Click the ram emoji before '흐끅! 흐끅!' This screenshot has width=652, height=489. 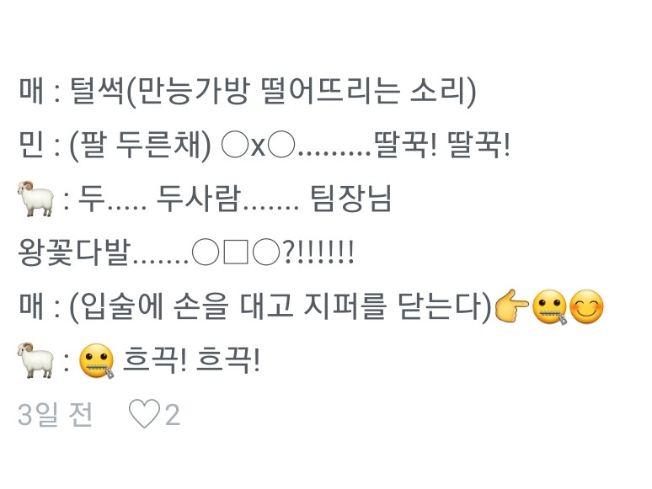(x=35, y=360)
